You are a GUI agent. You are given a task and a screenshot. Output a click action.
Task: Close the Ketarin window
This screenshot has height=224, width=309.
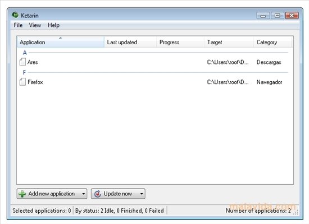(x=292, y=16)
